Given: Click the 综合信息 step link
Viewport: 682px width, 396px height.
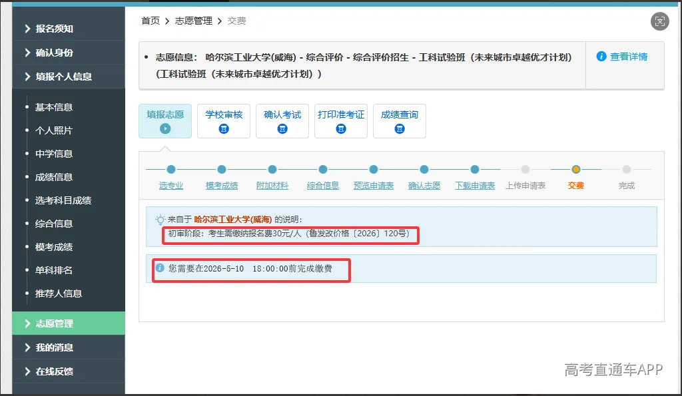Looking at the screenshot, I should [x=323, y=186].
